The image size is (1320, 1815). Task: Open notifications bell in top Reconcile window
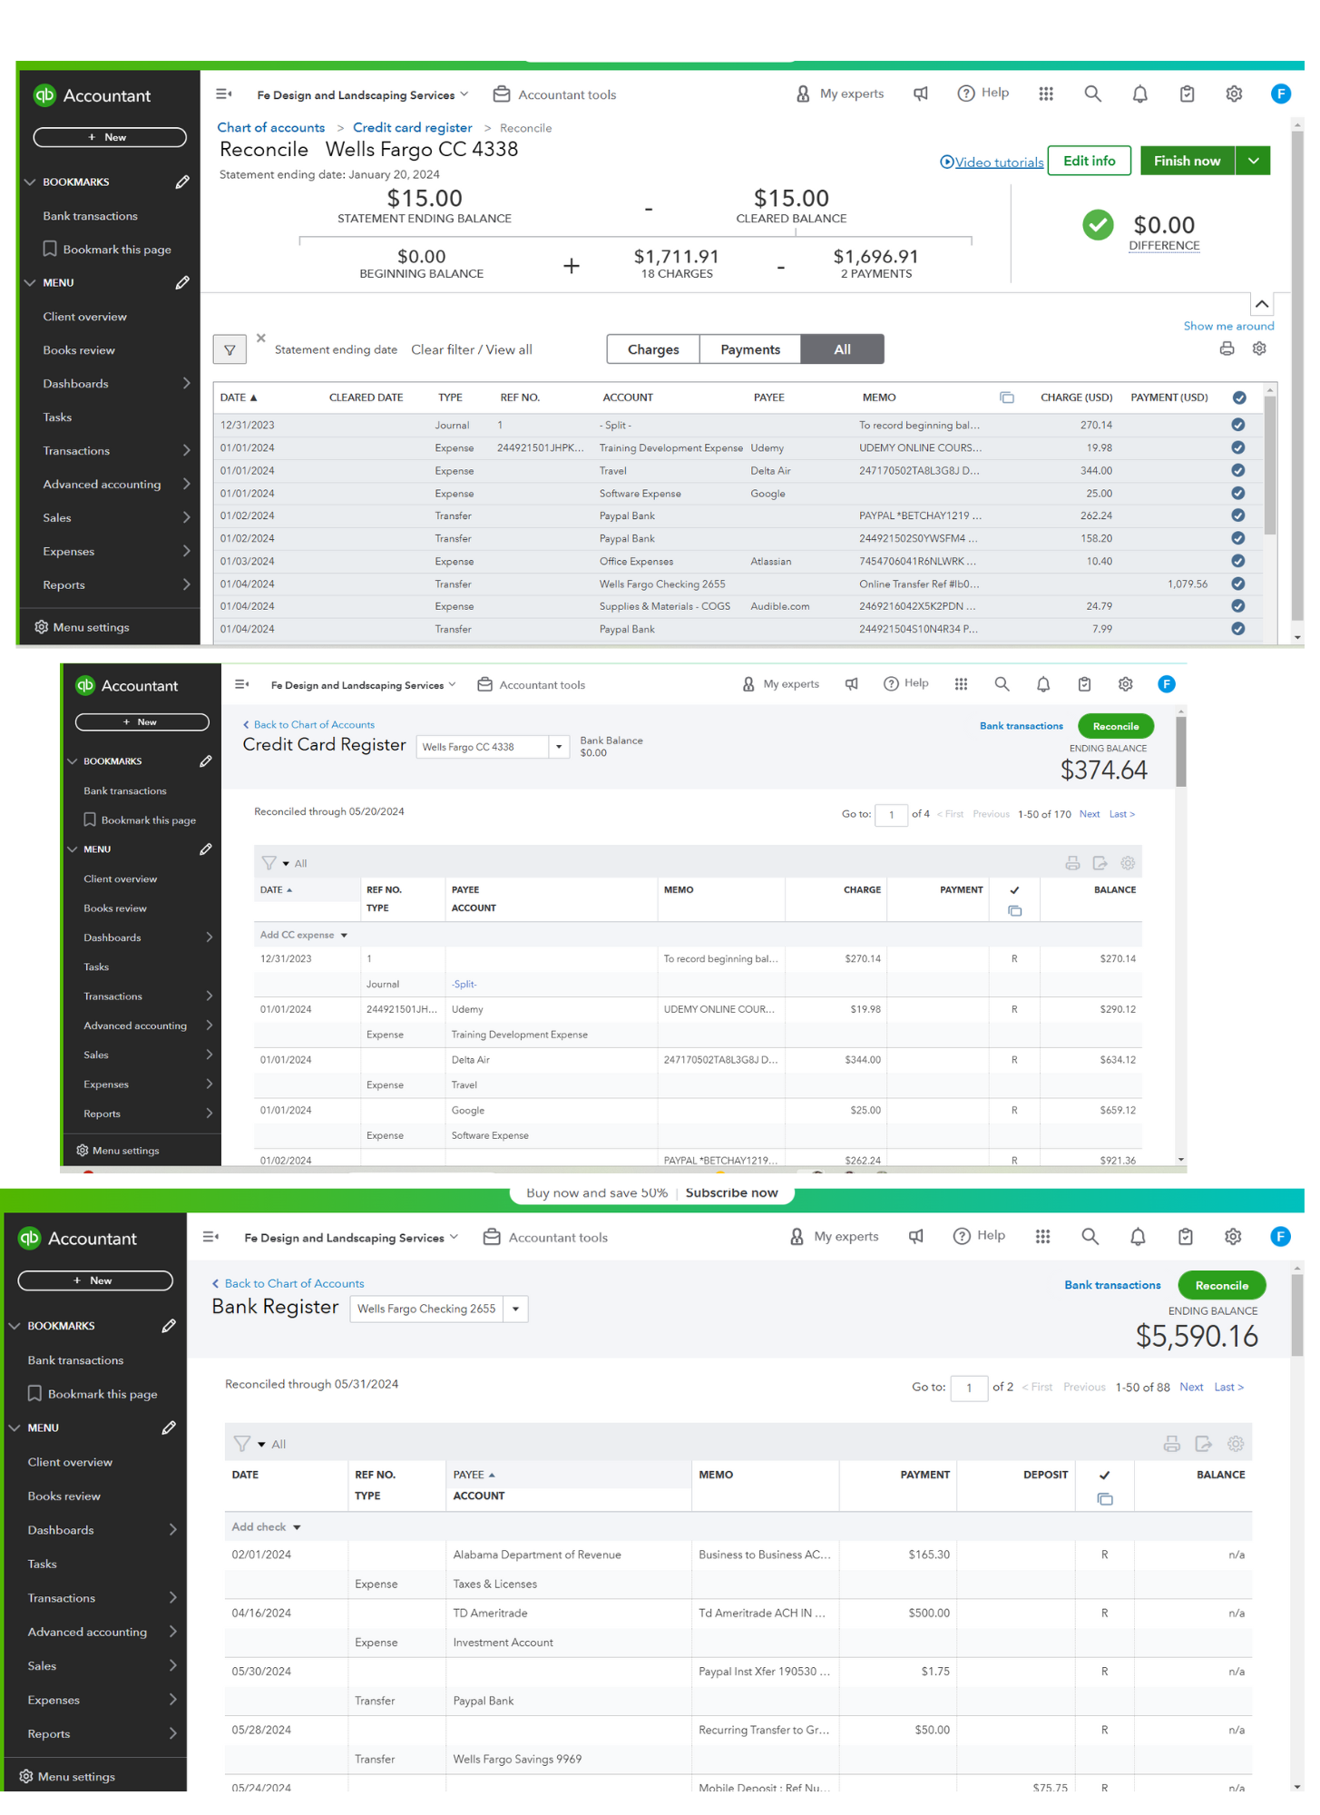pos(1139,93)
